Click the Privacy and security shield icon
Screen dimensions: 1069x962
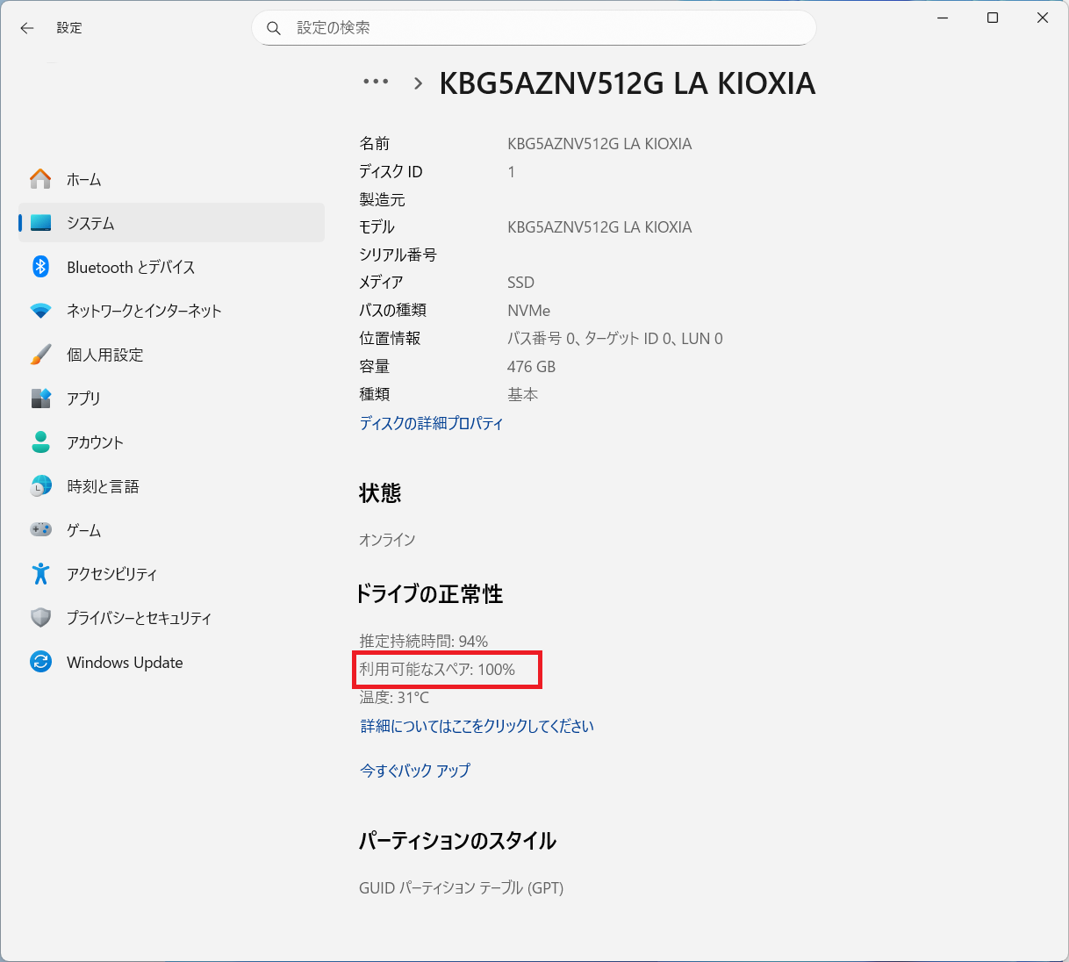click(x=40, y=618)
